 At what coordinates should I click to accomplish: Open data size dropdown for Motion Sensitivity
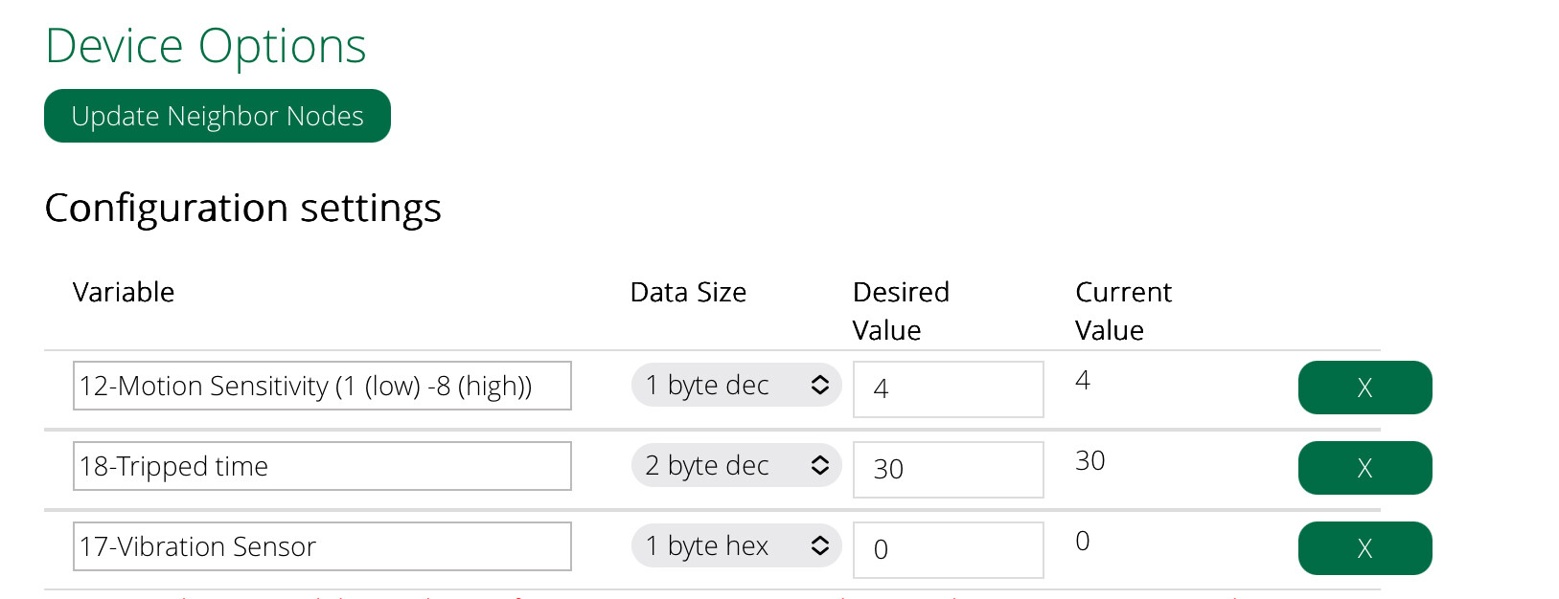click(x=736, y=385)
